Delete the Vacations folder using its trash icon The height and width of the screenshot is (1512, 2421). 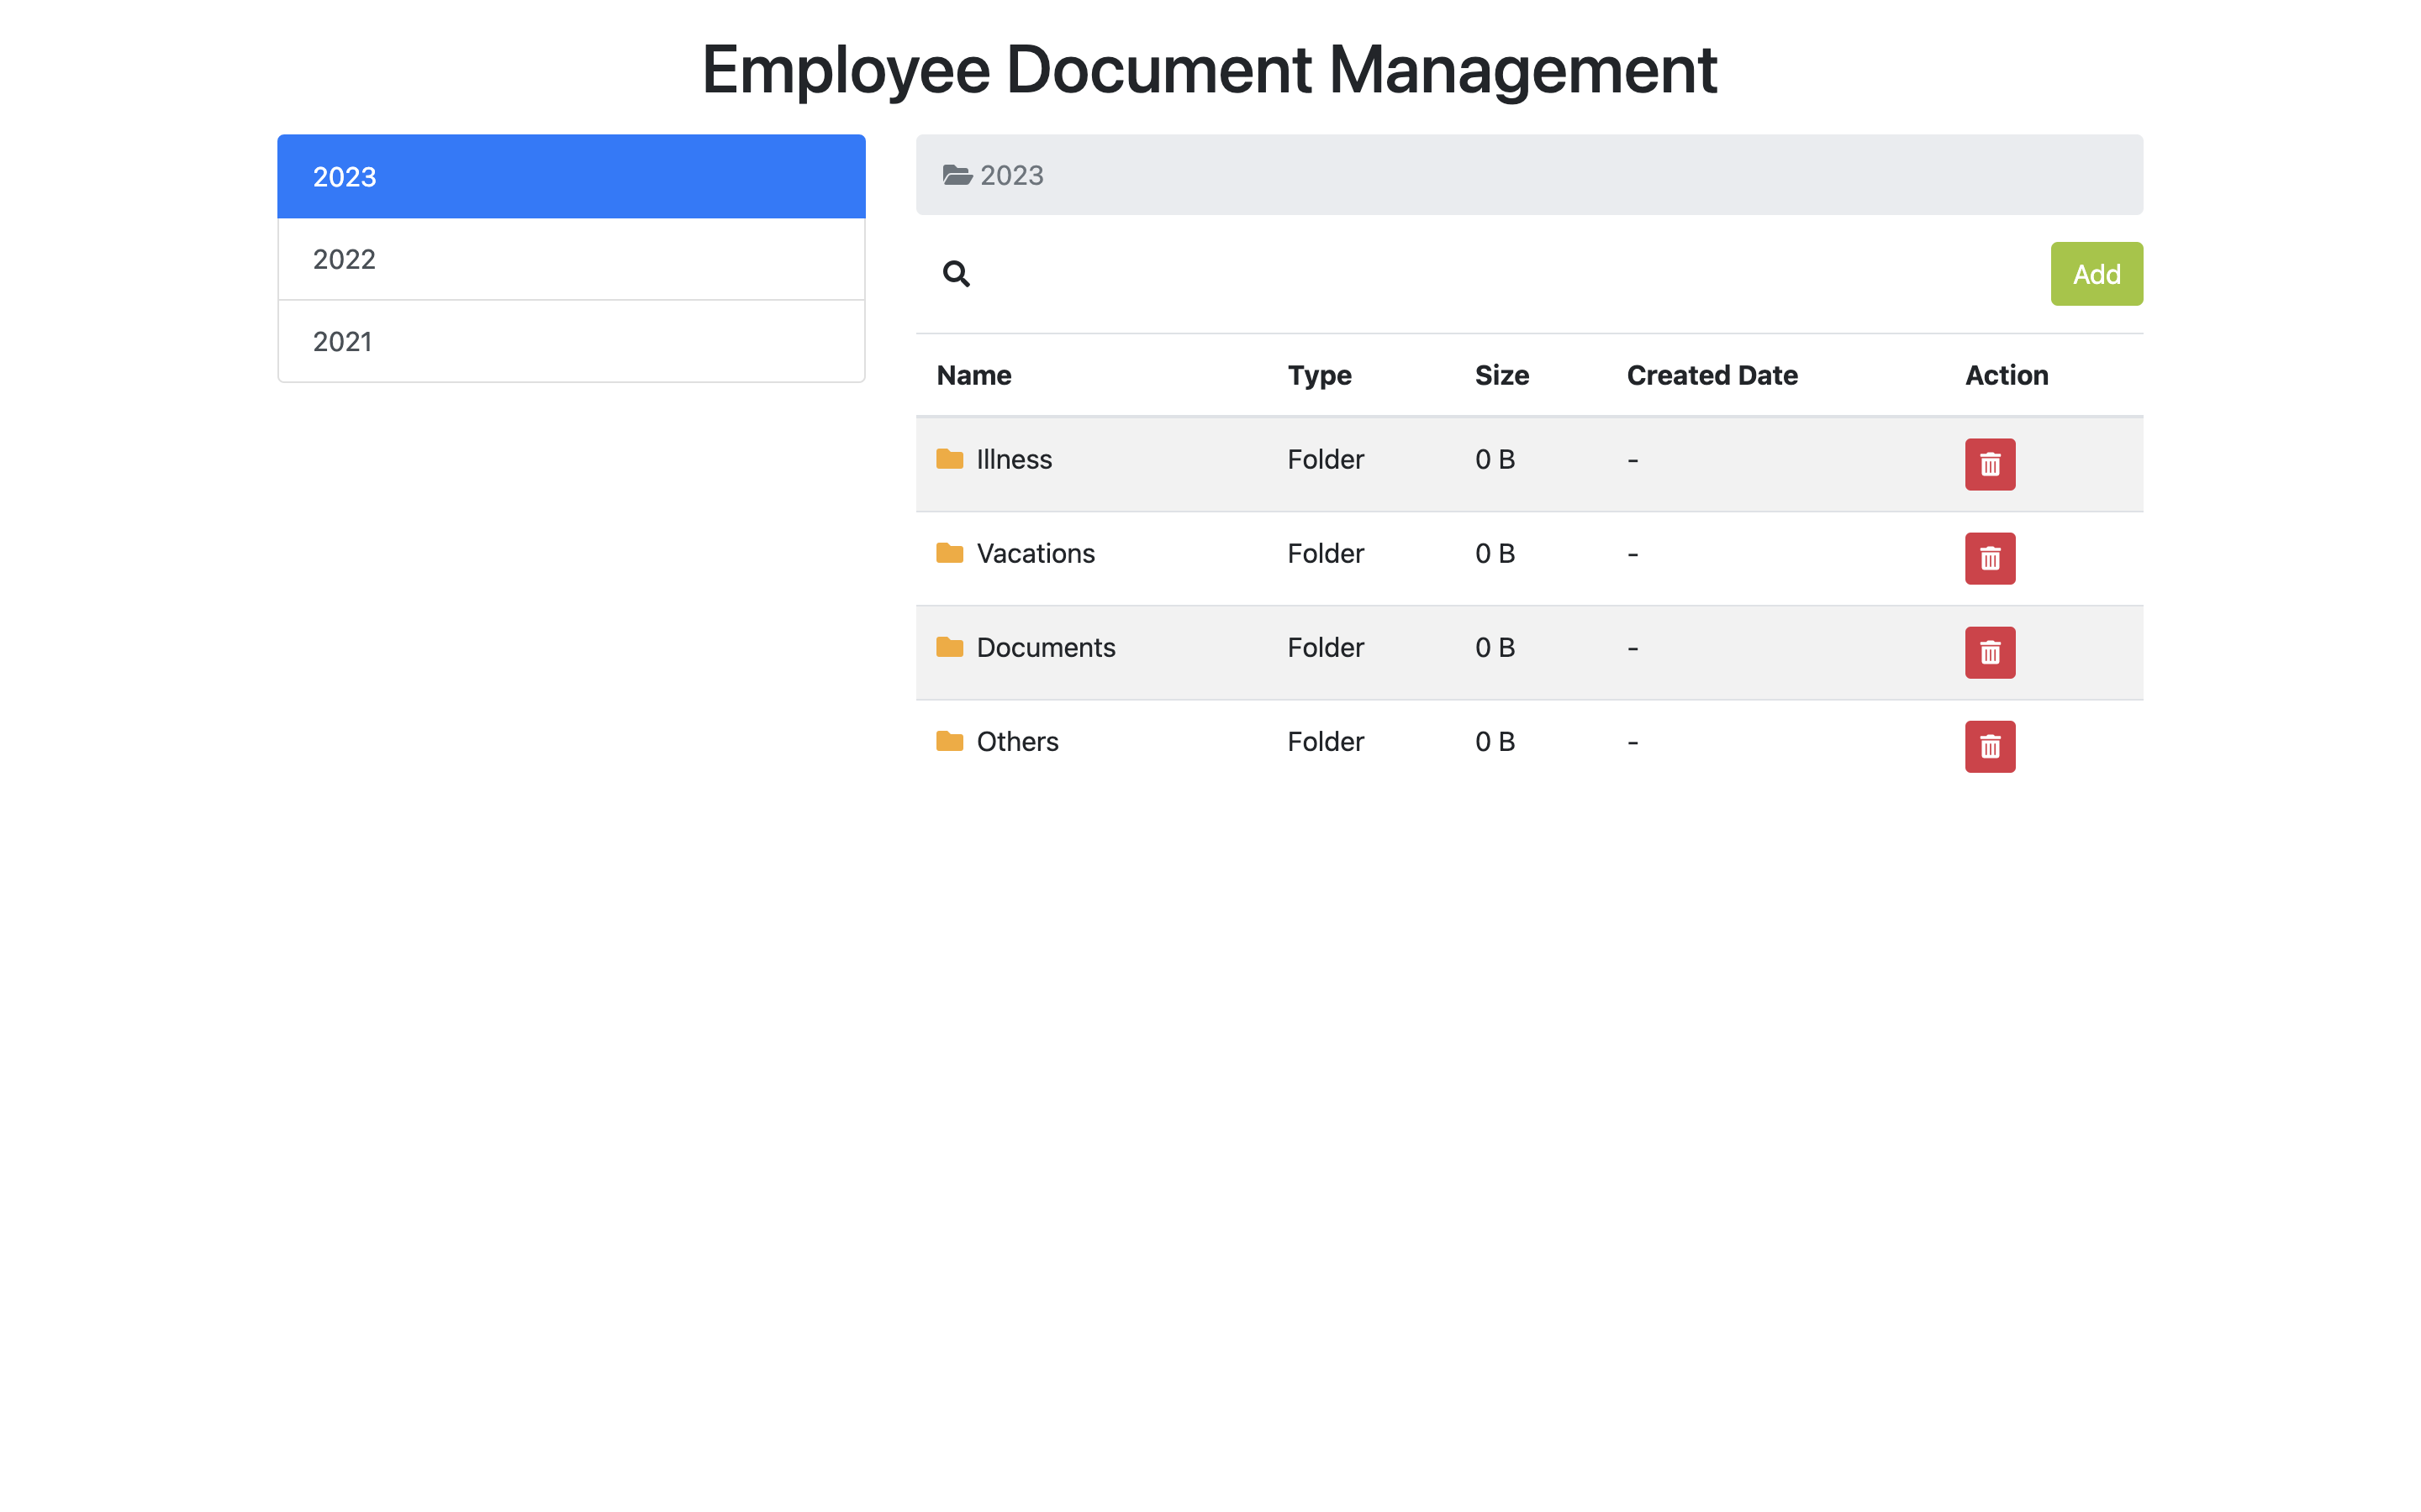coord(1990,559)
